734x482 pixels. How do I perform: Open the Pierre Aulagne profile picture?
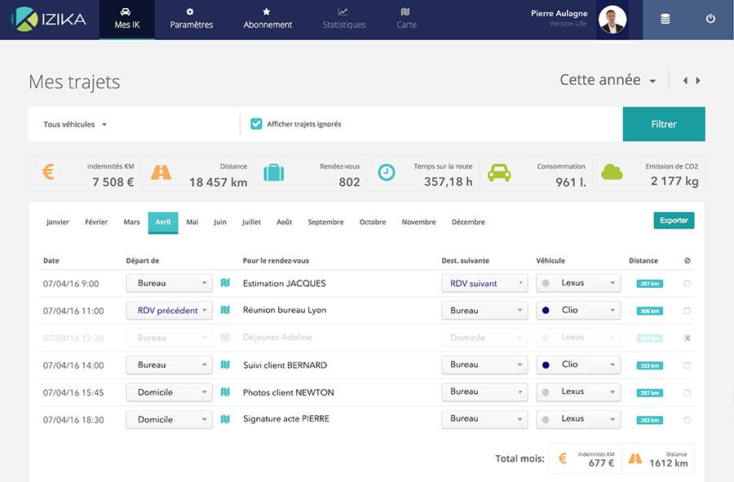(x=612, y=20)
